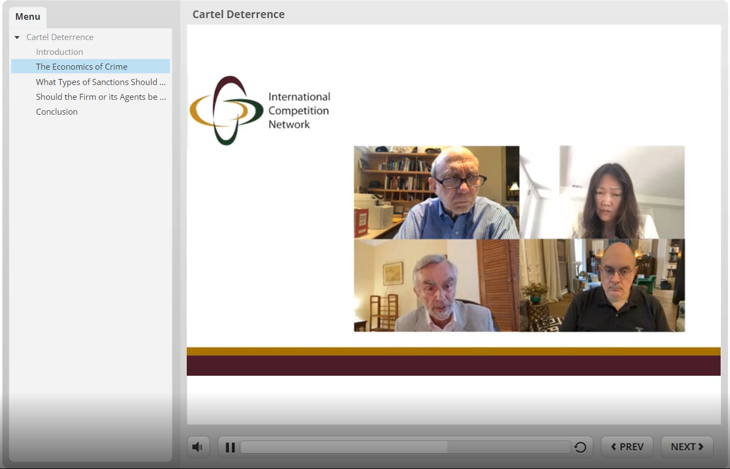Go to the previous slide with PREV
730x469 pixels.
(627, 447)
